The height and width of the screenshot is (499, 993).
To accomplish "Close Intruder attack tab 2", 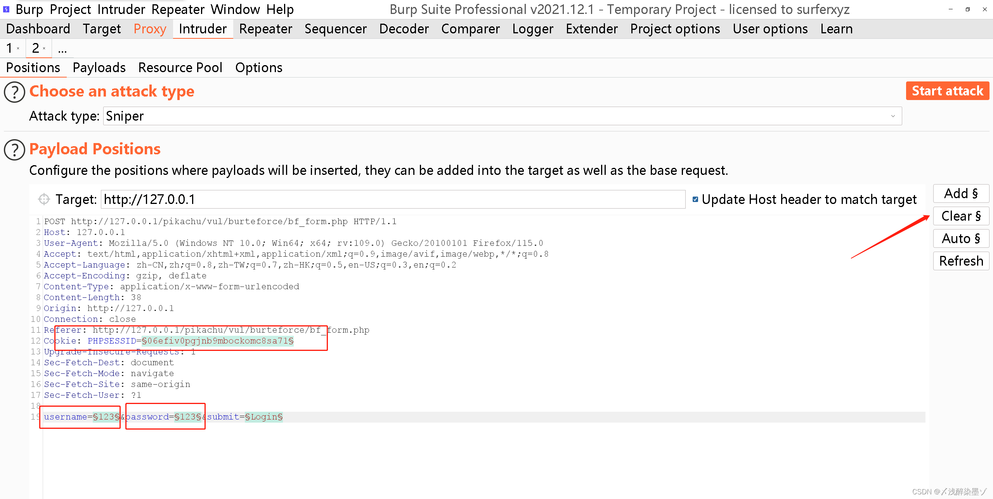I will [44, 48].
